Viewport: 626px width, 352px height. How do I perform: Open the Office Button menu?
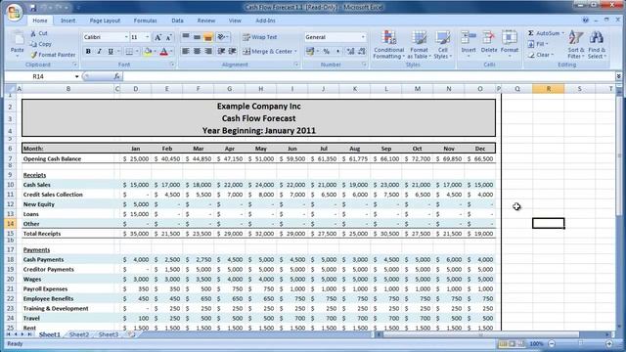(14, 12)
